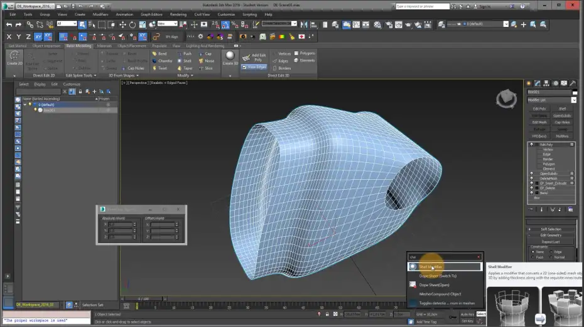Choose Shell Modifier in search results
The width and height of the screenshot is (584, 327).
[445, 267]
